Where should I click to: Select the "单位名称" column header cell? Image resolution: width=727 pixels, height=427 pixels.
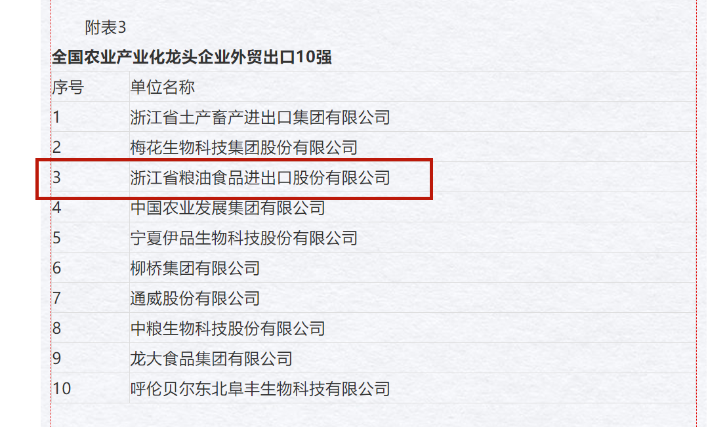pos(163,87)
